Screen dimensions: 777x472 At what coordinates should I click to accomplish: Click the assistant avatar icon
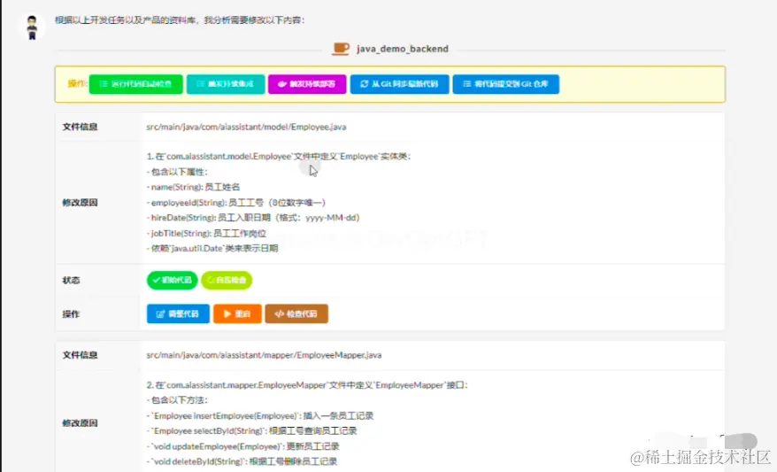coord(32,27)
